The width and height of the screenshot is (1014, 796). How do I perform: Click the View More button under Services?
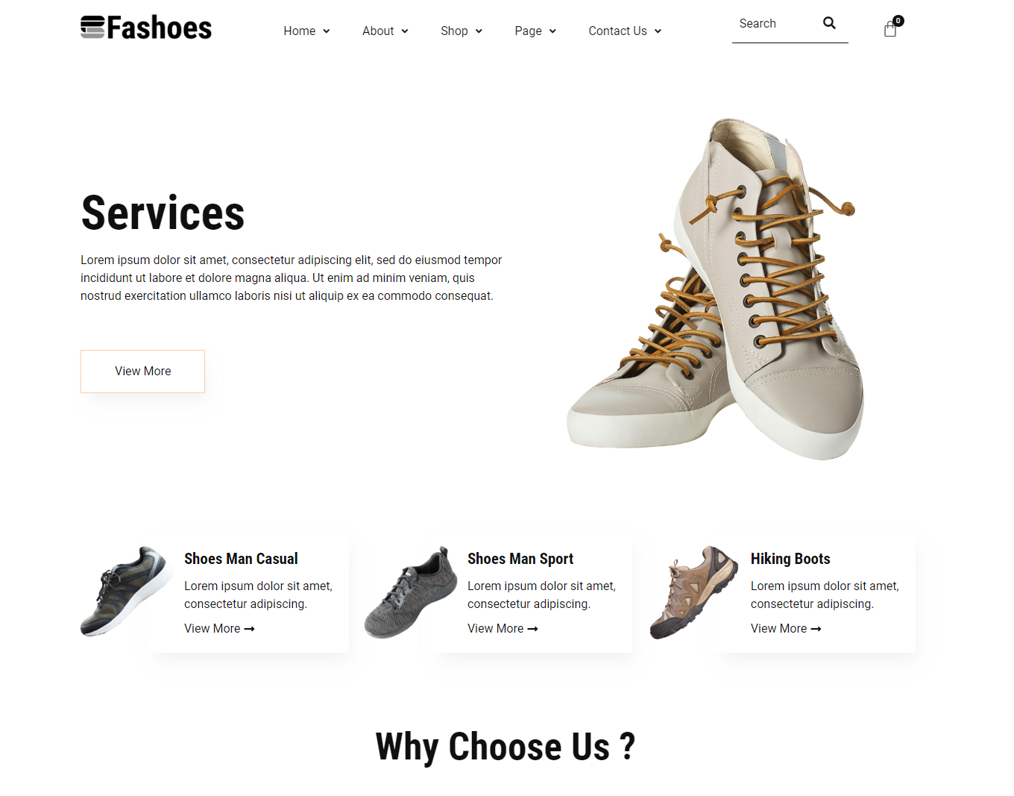click(142, 372)
